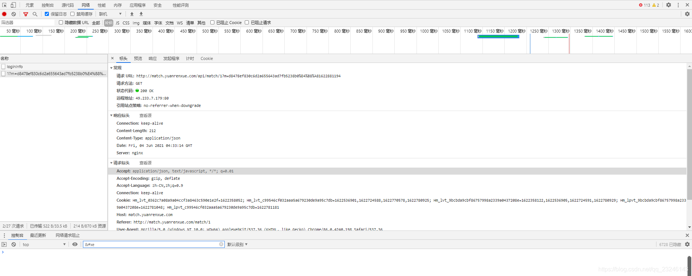Open the 预览 details tab
Viewport: 692px width, 276px height.
138,58
